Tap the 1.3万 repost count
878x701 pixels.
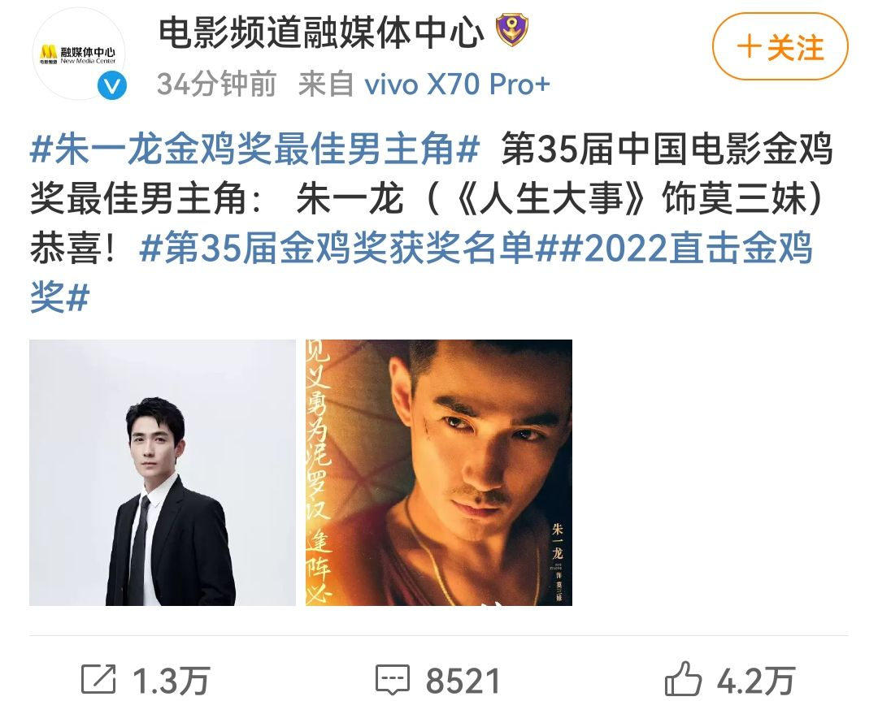(x=171, y=681)
